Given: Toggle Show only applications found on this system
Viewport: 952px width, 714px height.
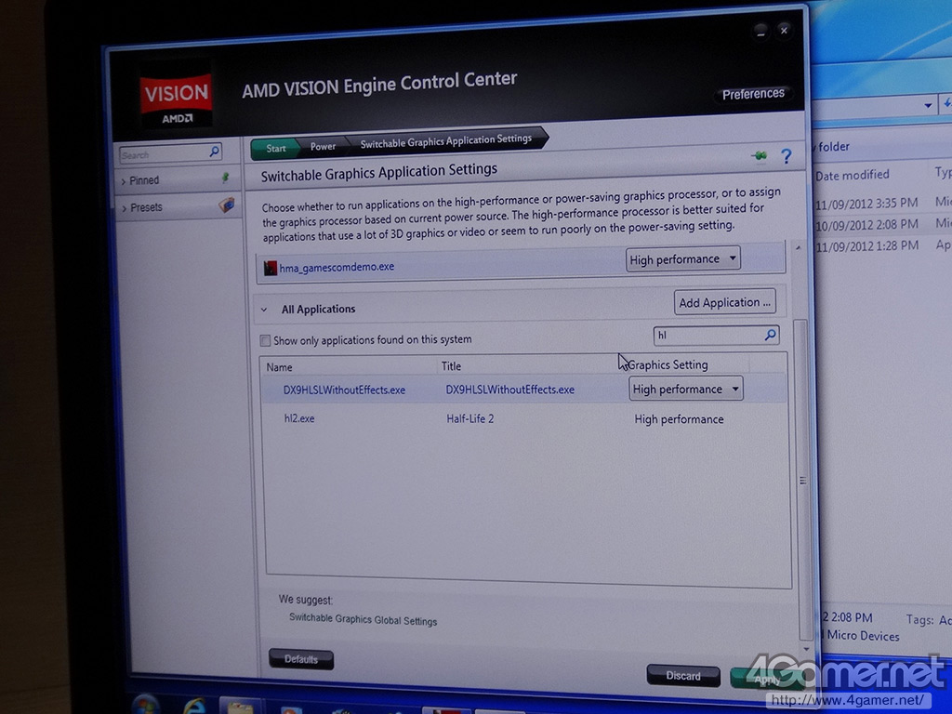Looking at the screenshot, I should click(x=265, y=340).
